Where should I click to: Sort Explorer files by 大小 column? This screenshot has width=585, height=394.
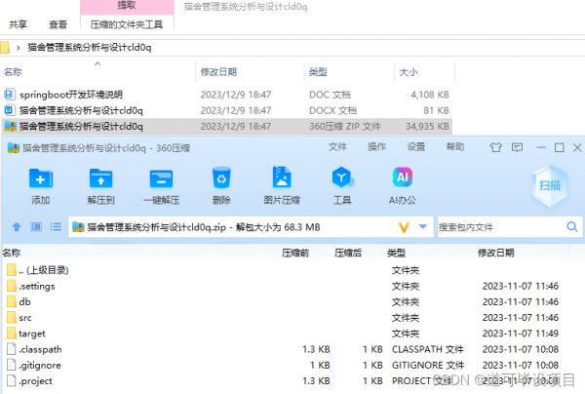pyautogui.click(x=409, y=72)
